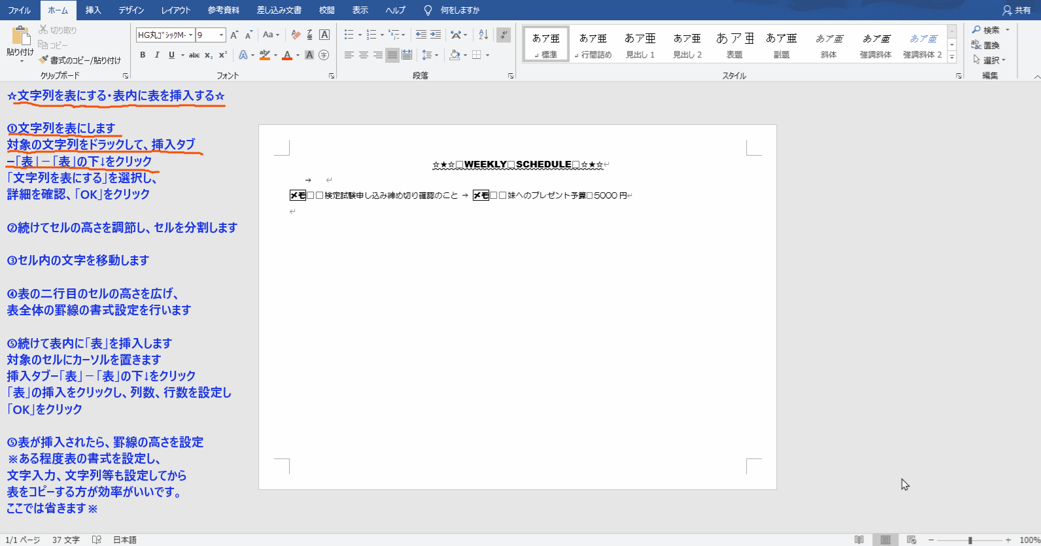Click the Enclosed Character (字) icon

[x=324, y=55]
